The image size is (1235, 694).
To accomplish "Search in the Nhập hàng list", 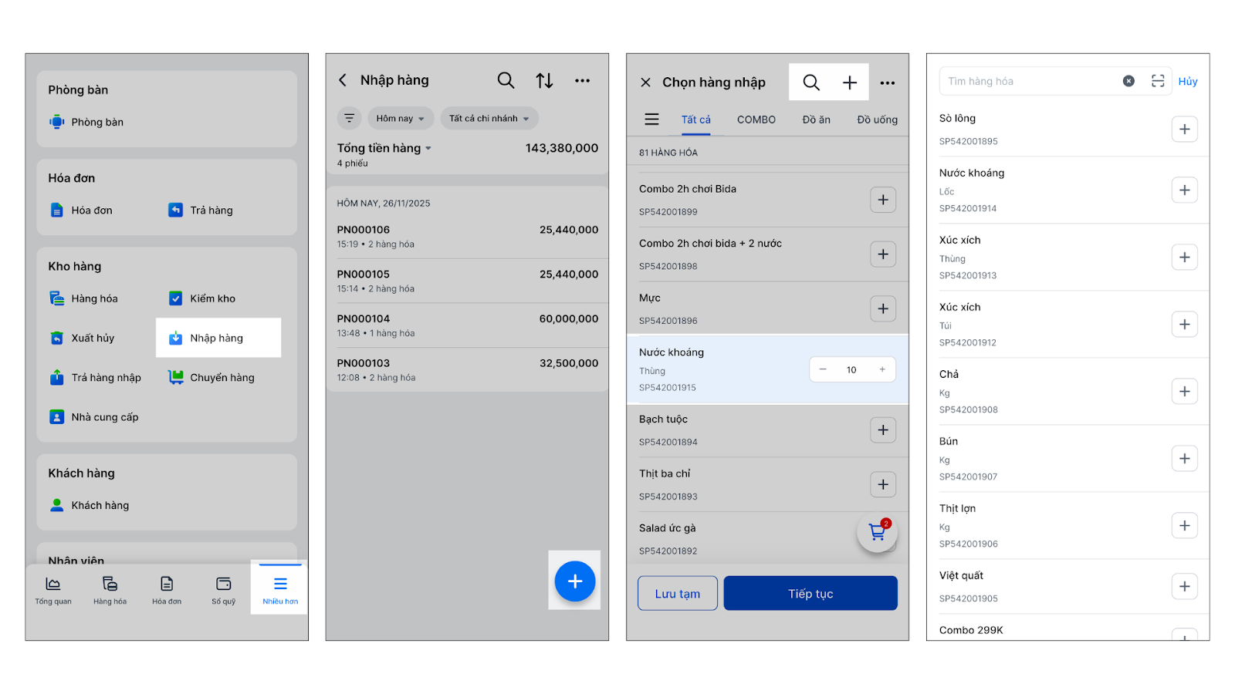I will (x=506, y=80).
